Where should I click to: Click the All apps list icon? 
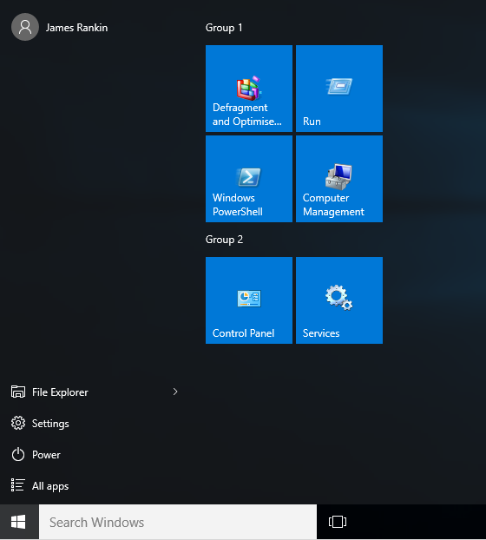pos(17,485)
